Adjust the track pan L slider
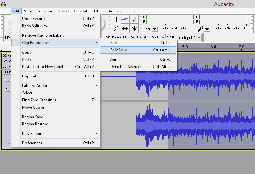The width and height of the screenshot is (255, 174). 8,89
